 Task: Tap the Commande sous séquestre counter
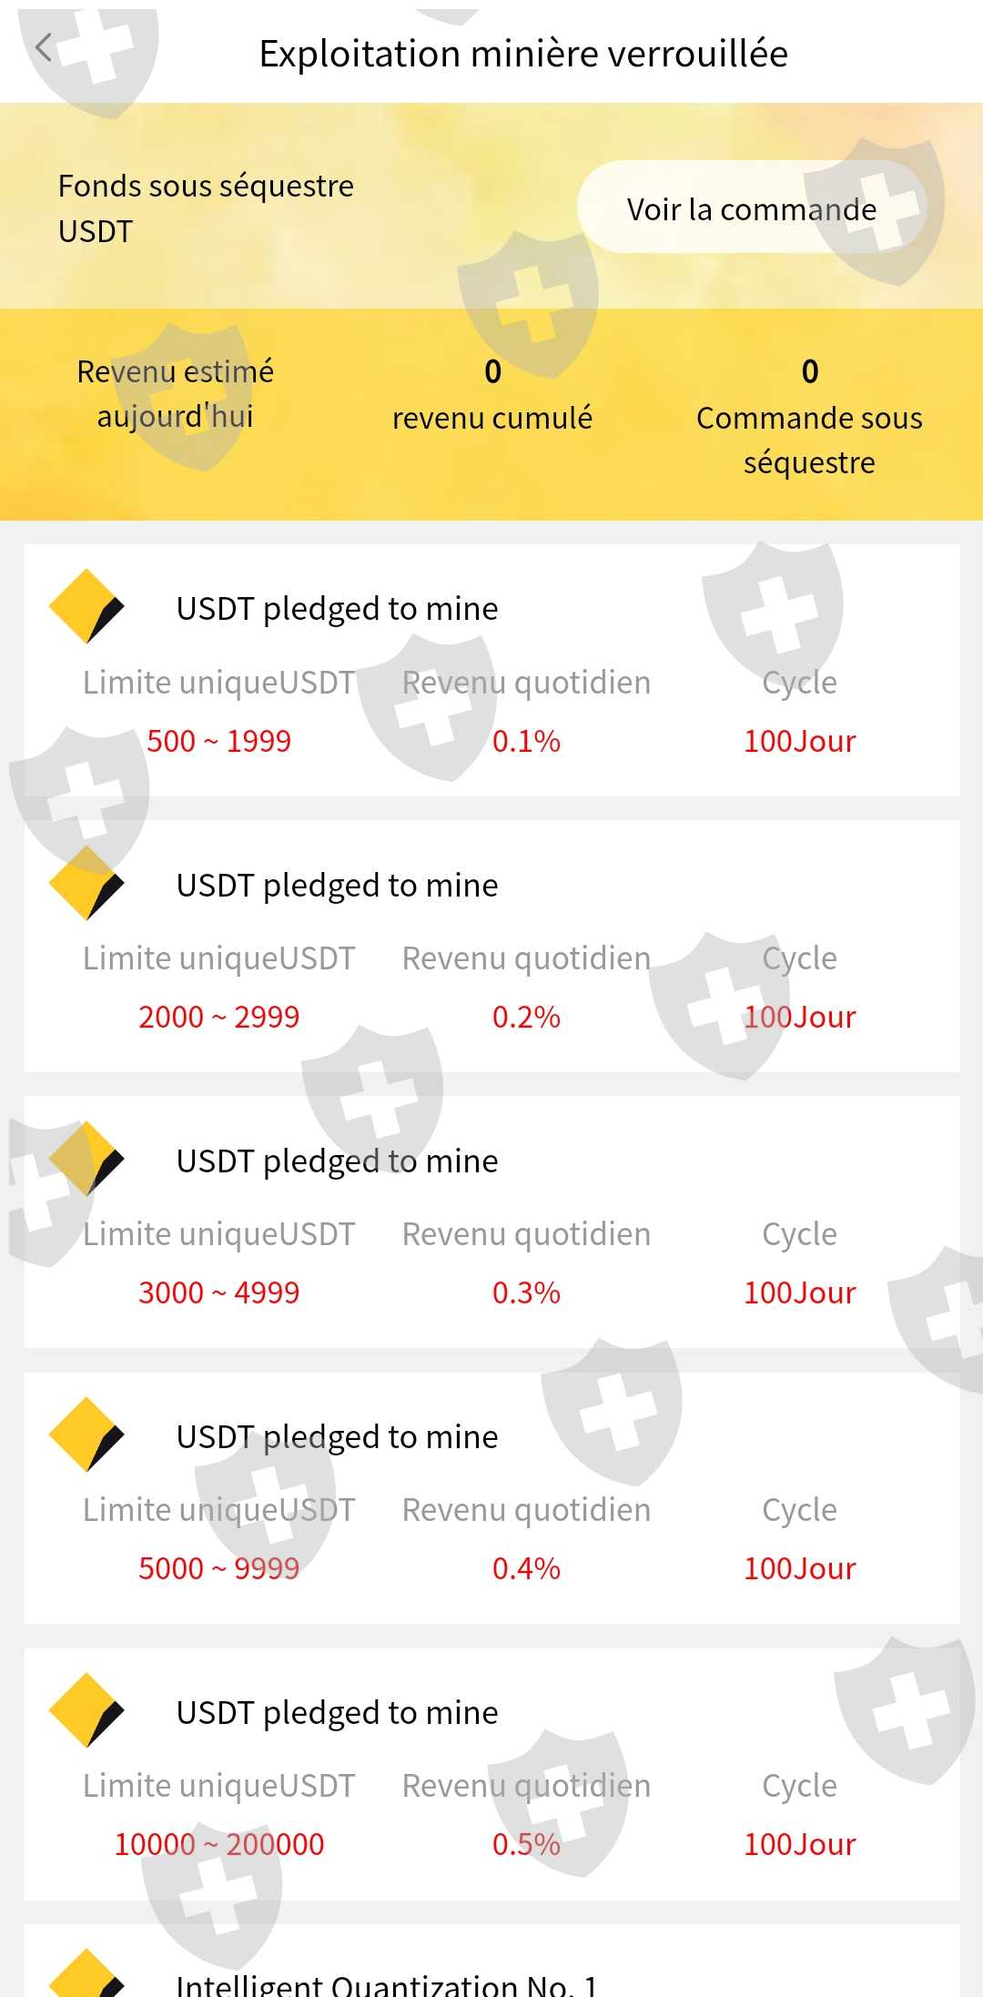(x=809, y=417)
